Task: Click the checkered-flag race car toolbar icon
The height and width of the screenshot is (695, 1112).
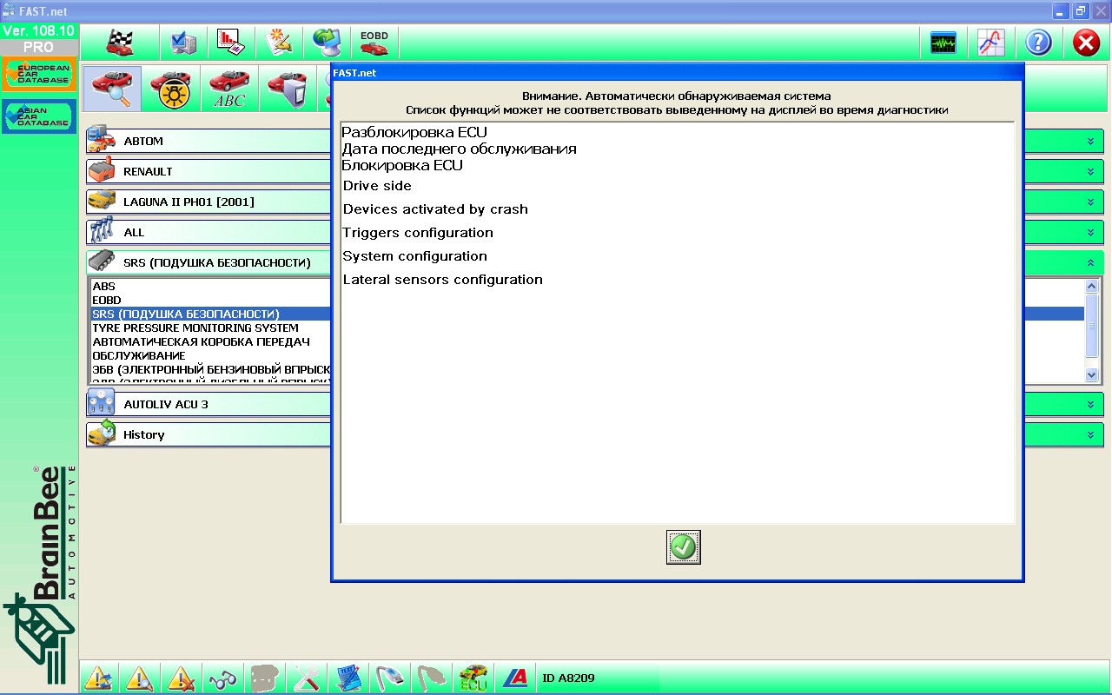Action: pyautogui.click(x=119, y=42)
